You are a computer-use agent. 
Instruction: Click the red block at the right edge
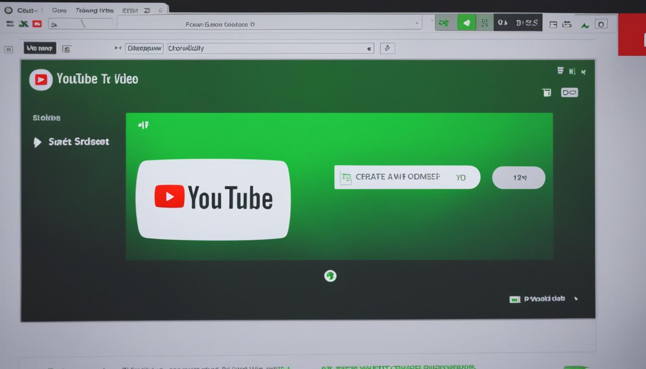pyautogui.click(x=632, y=35)
